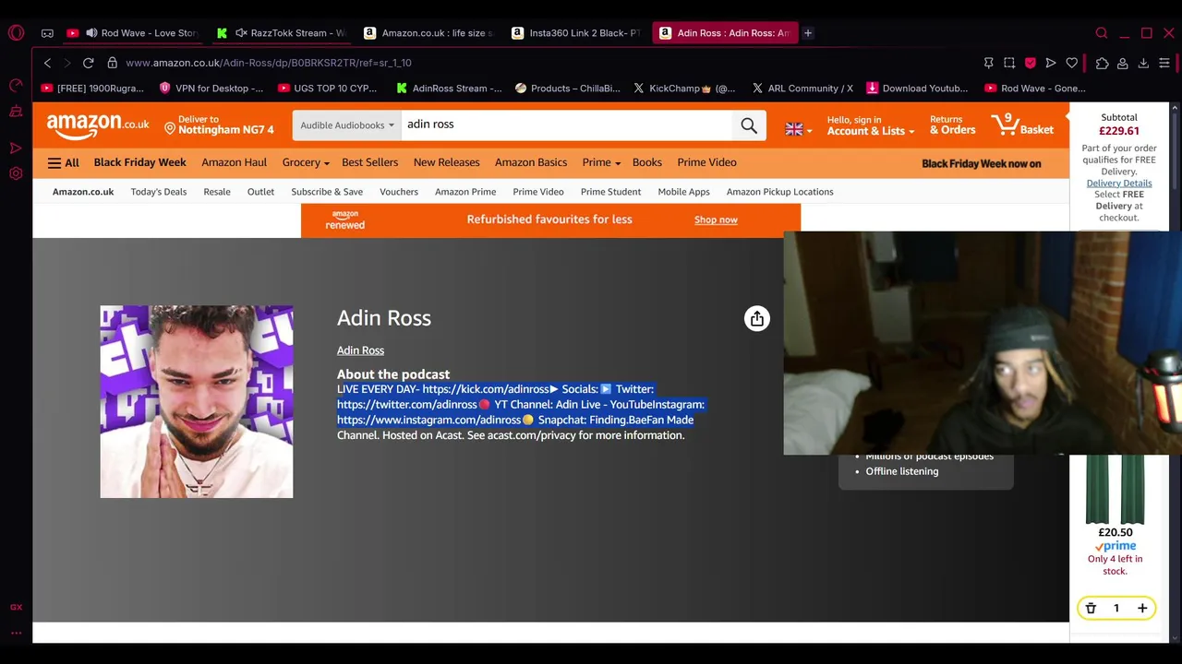Go back with the browser back arrow
This screenshot has width=1182, height=664.
(x=47, y=63)
